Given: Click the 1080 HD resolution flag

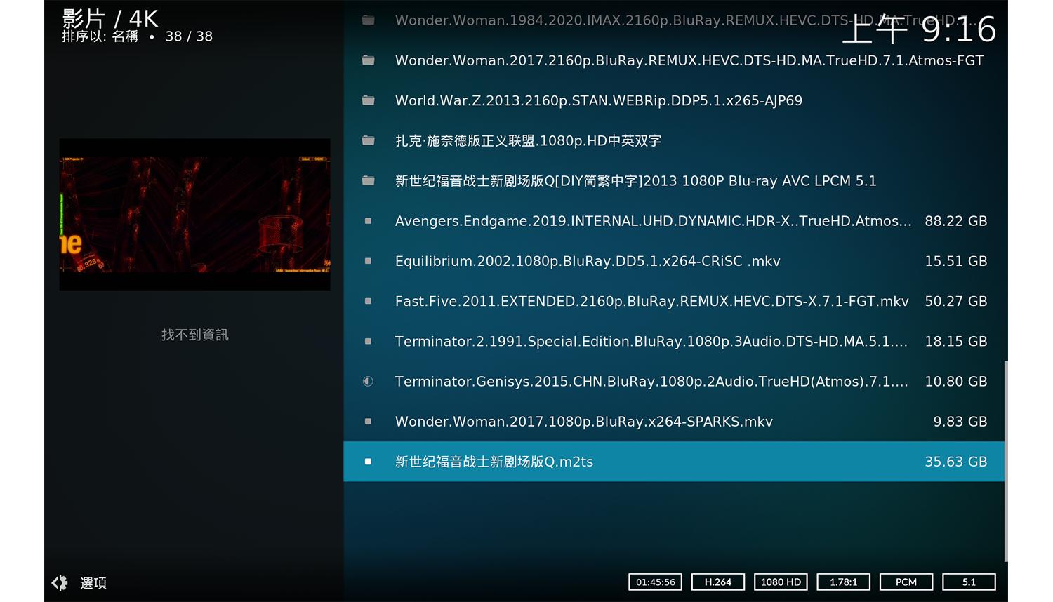Looking at the screenshot, I should coord(781,582).
